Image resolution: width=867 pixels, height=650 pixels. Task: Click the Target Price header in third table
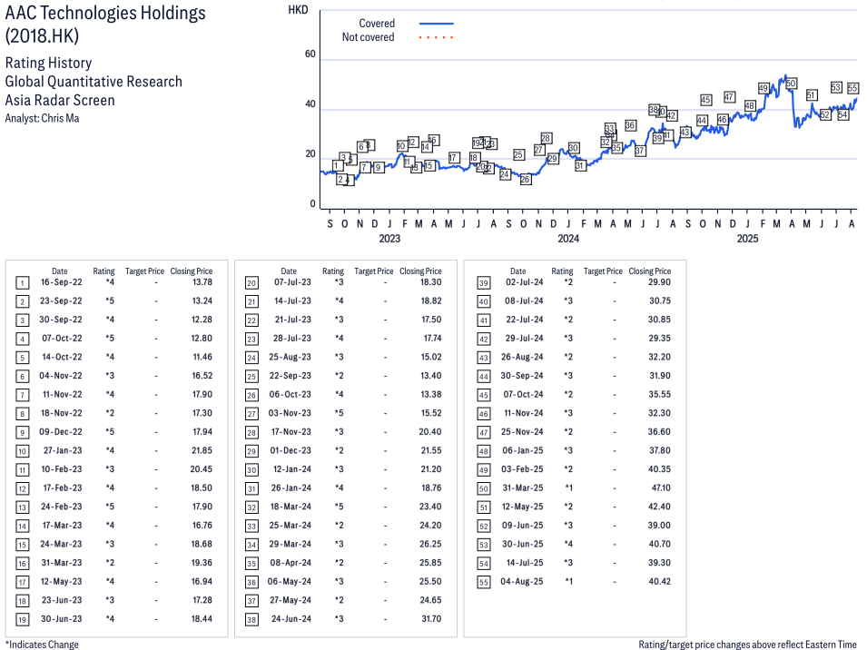tap(603, 271)
